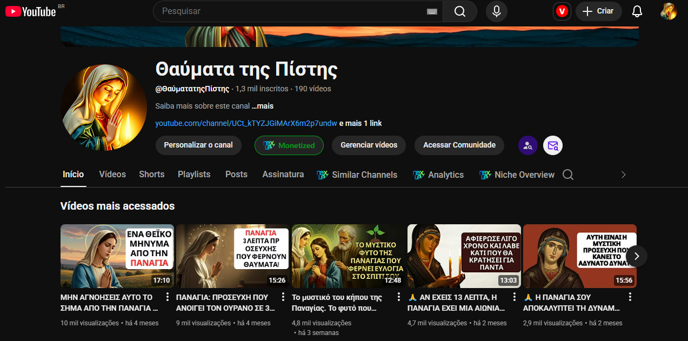This screenshot has height=341, width=688.
Task: Expand channel description with ...mais
Action: [263, 106]
